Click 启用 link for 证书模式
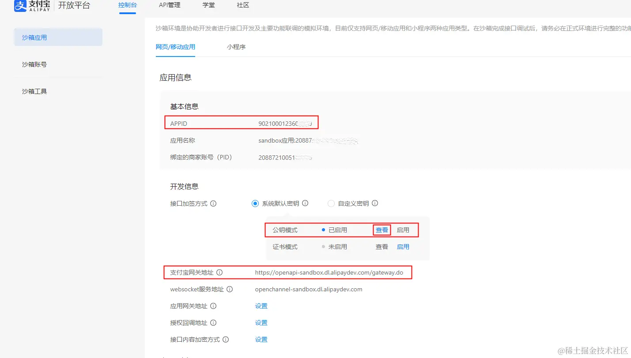631x358 pixels. pyautogui.click(x=403, y=247)
